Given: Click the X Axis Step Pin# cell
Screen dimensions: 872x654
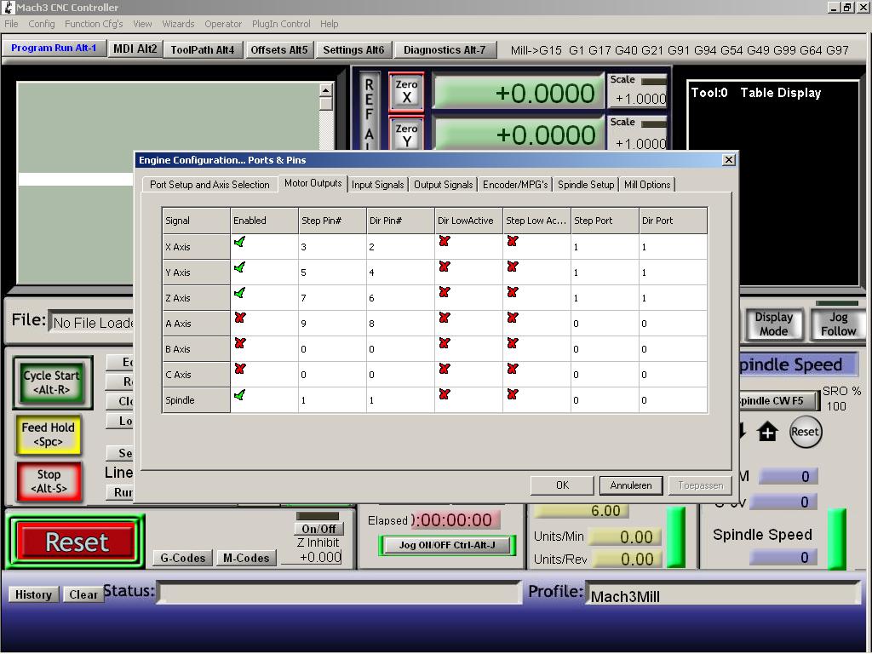Looking at the screenshot, I should click(x=332, y=247).
